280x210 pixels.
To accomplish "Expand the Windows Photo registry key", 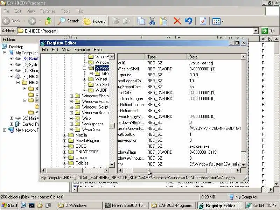I will [71, 96].
